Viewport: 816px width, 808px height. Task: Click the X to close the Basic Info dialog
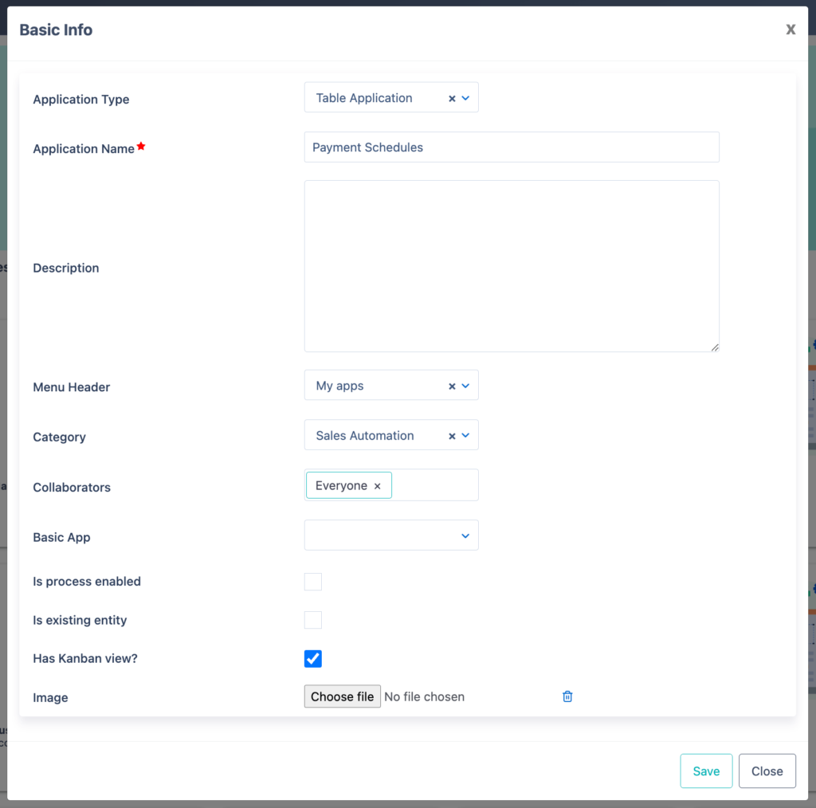click(x=790, y=29)
